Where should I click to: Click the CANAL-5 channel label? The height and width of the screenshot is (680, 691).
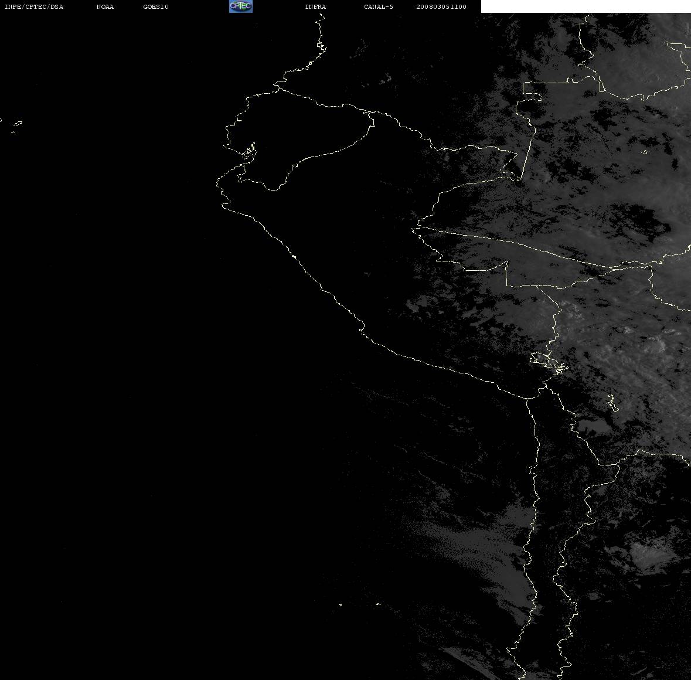click(379, 6)
